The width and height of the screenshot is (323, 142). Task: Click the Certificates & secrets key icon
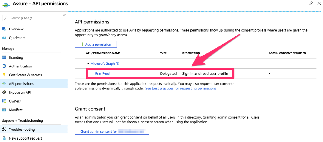(x=4, y=75)
